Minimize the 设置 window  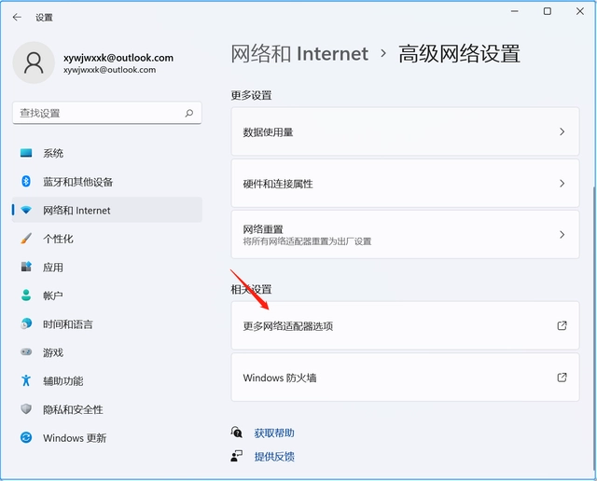tap(515, 11)
